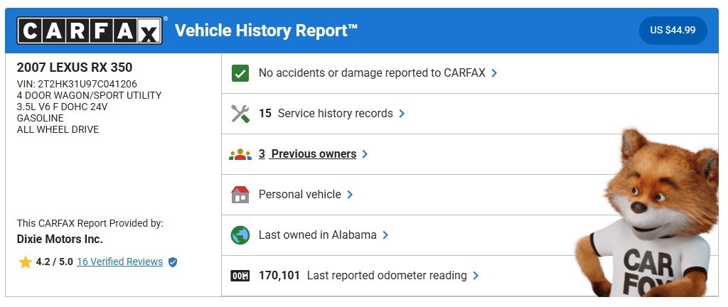Expand the no accidents reported chevron
This screenshot has height=307, width=728.
point(494,73)
